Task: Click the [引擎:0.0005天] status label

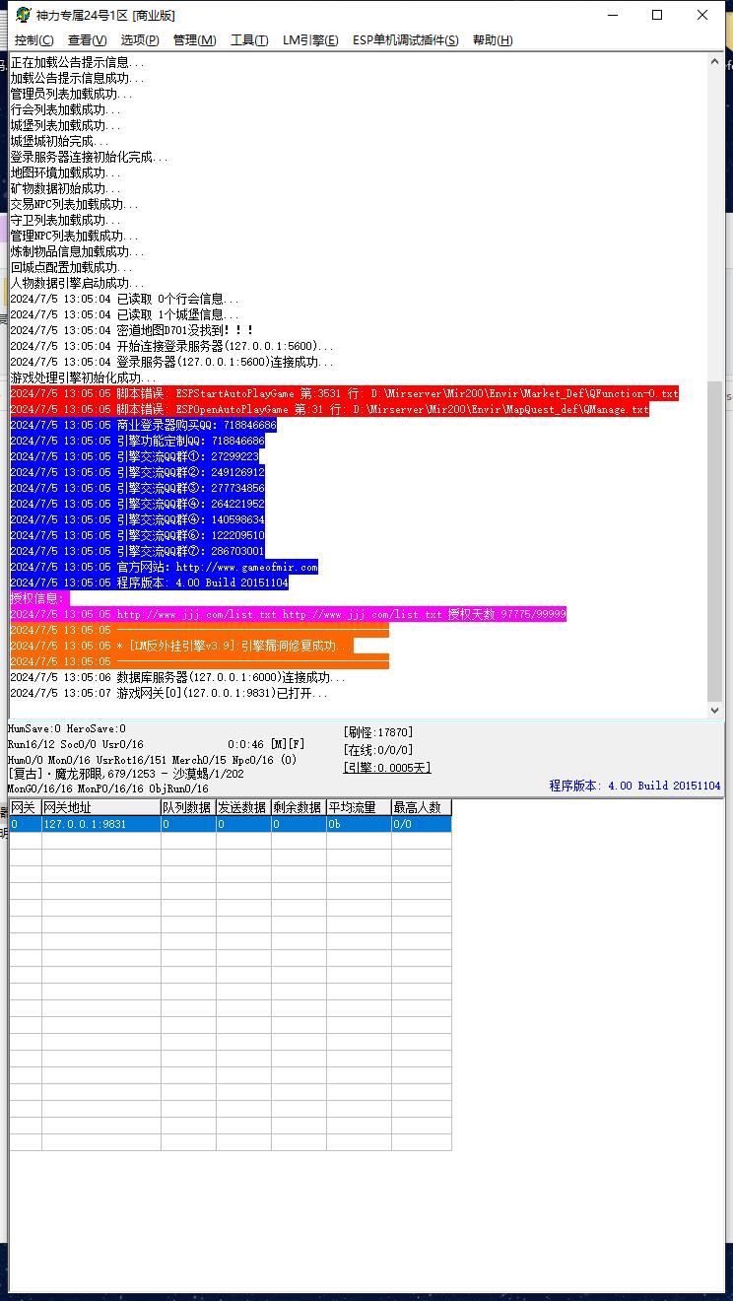Action: click(386, 768)
